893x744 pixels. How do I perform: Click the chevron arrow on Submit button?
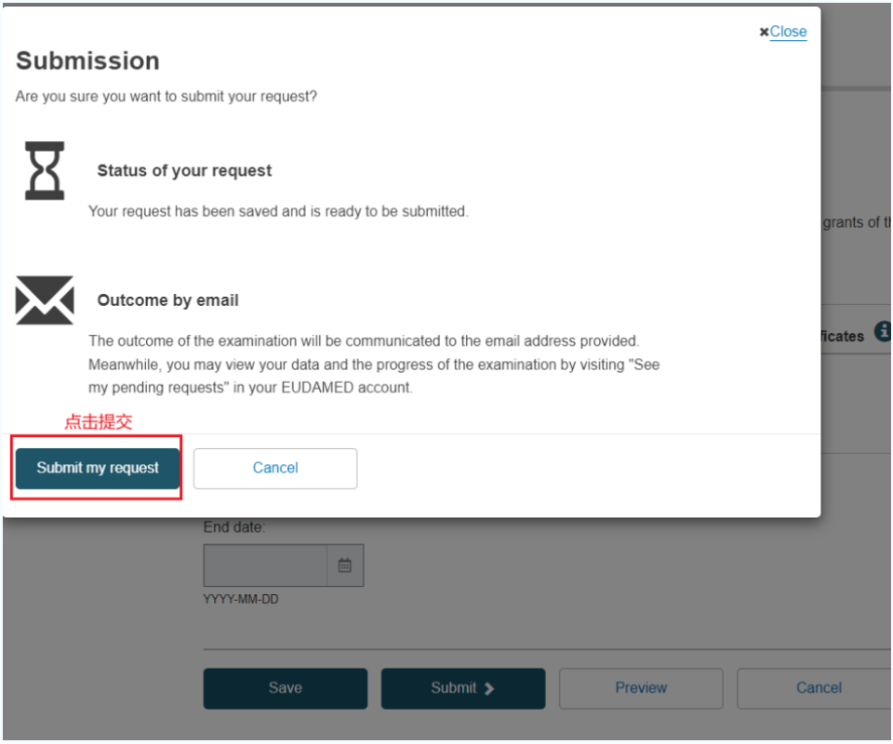coord(489,688)
